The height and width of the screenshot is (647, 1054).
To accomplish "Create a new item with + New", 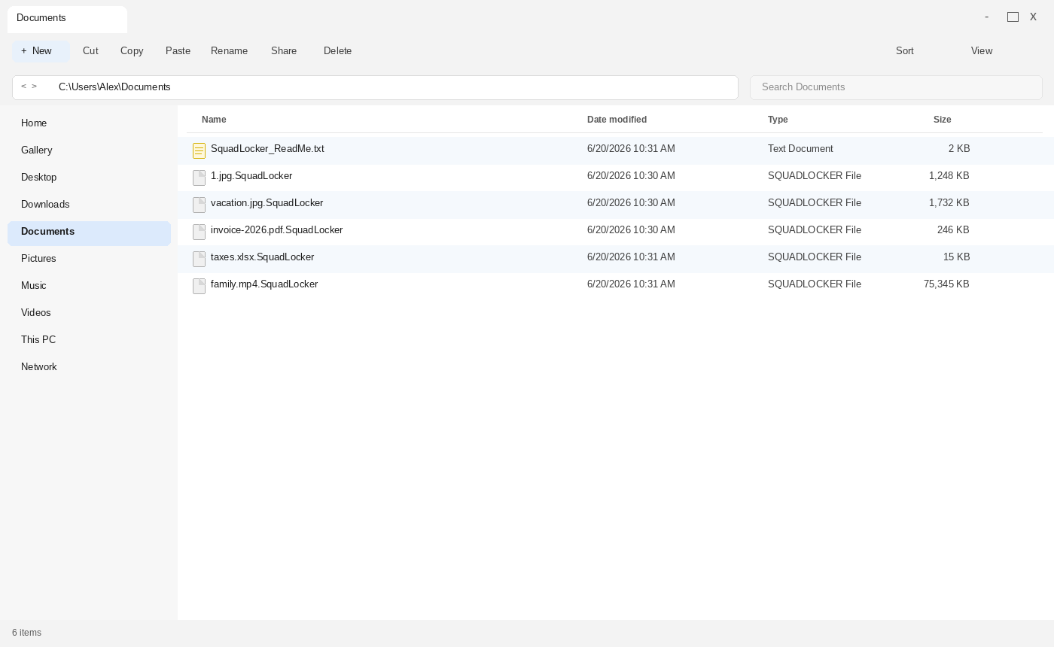I will [41, 51].
